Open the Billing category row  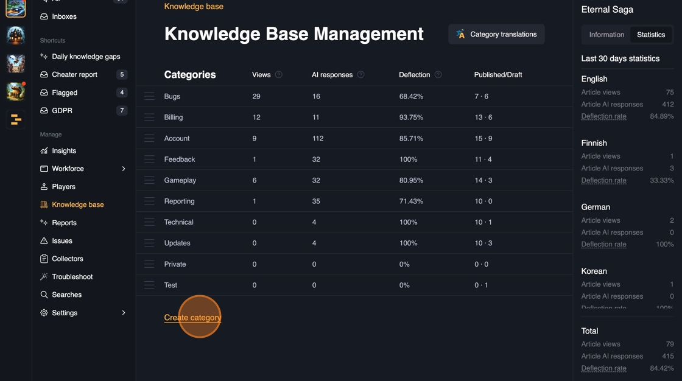pos(174,117)
